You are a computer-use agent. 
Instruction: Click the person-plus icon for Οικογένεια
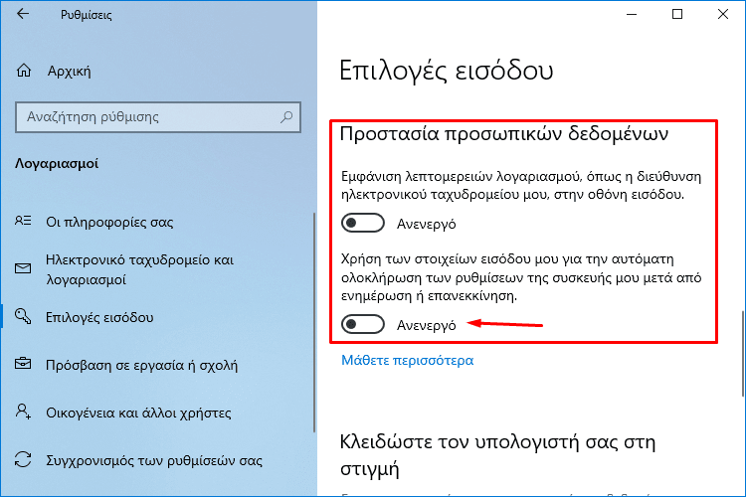tap(23, 412)
